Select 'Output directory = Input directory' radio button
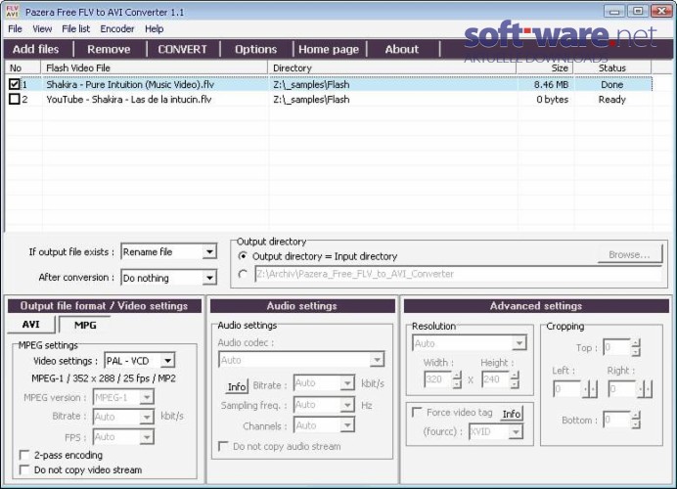The width and height of the screenshot is (677, 489). pyautogui.click(x=243, y=256)
